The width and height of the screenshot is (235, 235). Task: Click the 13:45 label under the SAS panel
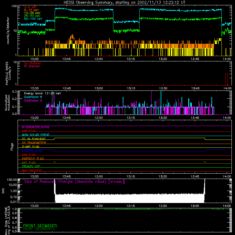[195, 206]
